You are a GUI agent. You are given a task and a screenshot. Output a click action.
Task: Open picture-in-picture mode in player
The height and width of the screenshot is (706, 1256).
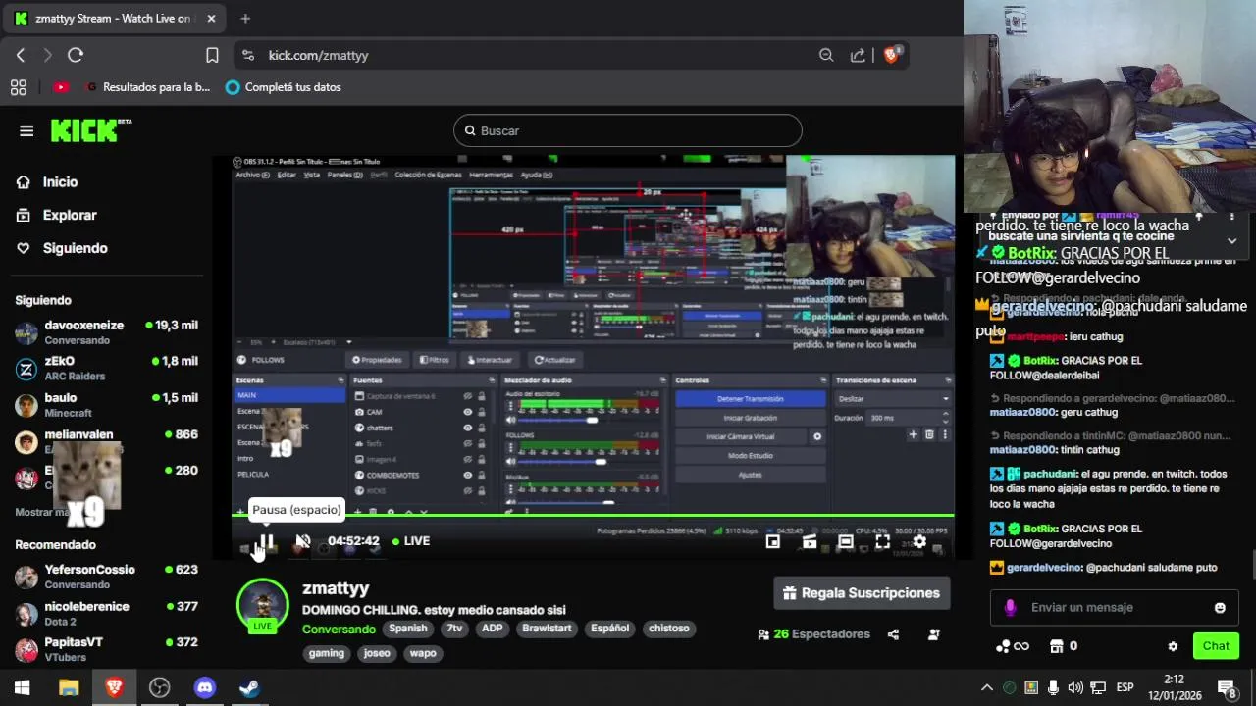(x=773, y=541)
